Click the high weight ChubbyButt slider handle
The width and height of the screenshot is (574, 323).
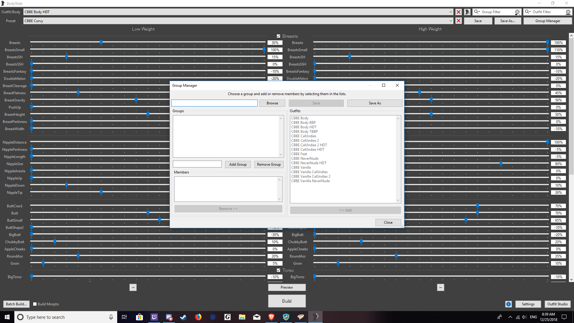coord(361,241)
